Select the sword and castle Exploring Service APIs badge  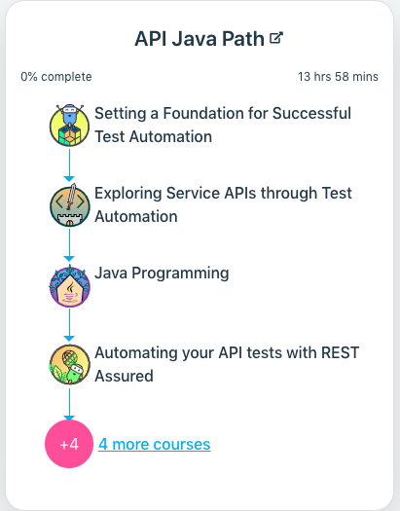click(70, 205)
